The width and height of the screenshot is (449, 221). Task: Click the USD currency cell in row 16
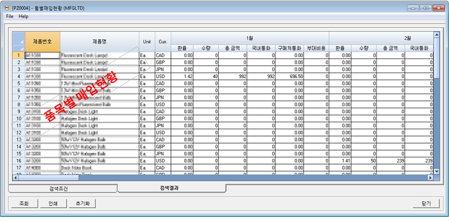163,161
